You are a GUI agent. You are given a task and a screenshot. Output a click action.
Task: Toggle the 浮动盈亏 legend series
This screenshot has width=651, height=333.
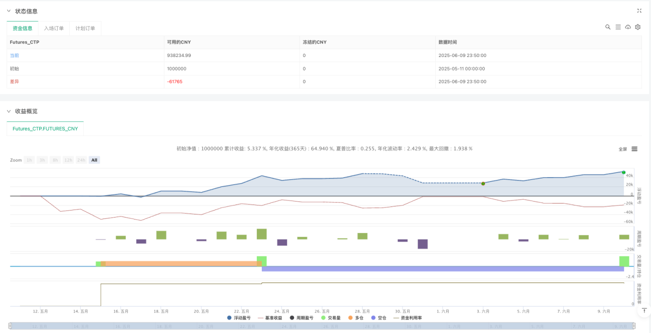pos(241,317)
